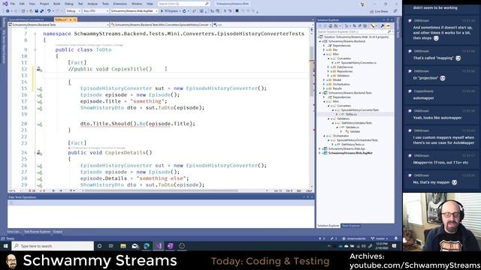Open the Output tab
Viewport: 481px width, 270px height.
tap(58, 232)
